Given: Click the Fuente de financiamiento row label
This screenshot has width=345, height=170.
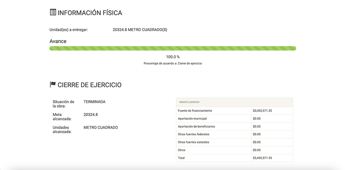Looking at the screenshot, I should [195, 111].
